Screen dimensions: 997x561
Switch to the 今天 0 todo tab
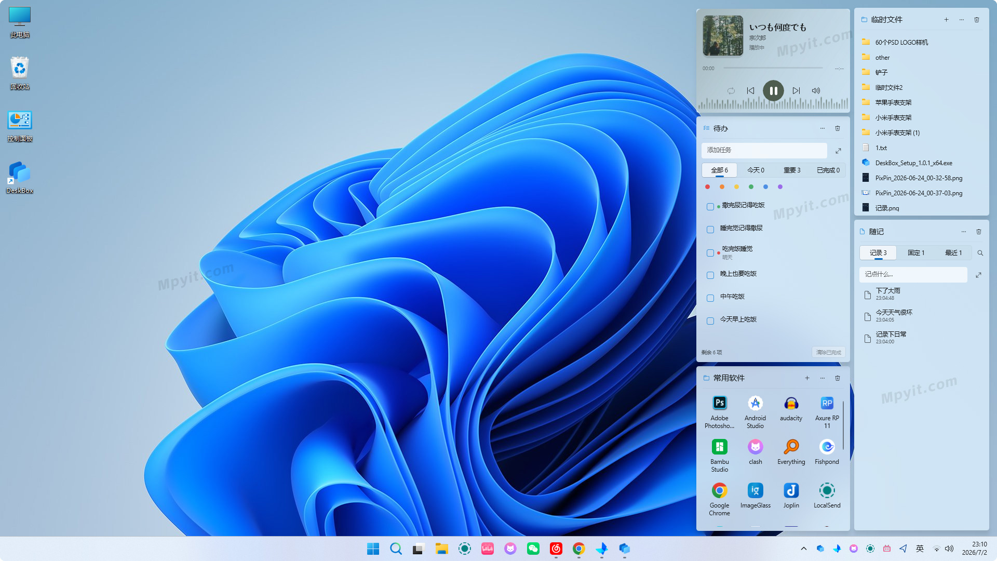pos(756,170)
